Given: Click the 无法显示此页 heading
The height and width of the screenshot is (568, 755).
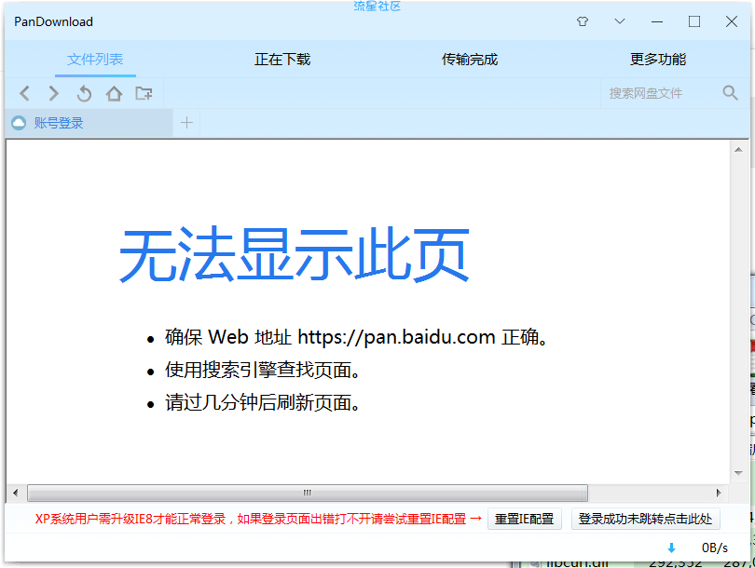Looking at the screenshot, I should [x=295, y=254].
